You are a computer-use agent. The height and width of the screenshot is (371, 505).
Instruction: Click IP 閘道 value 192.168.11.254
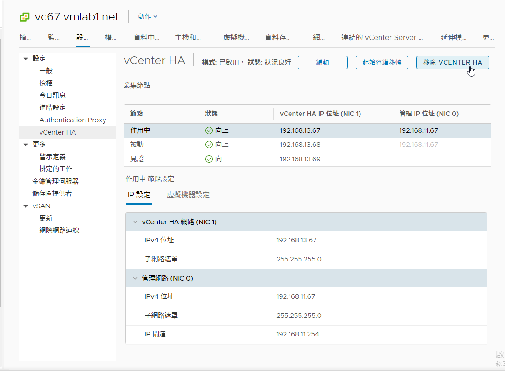click(298, 334)
